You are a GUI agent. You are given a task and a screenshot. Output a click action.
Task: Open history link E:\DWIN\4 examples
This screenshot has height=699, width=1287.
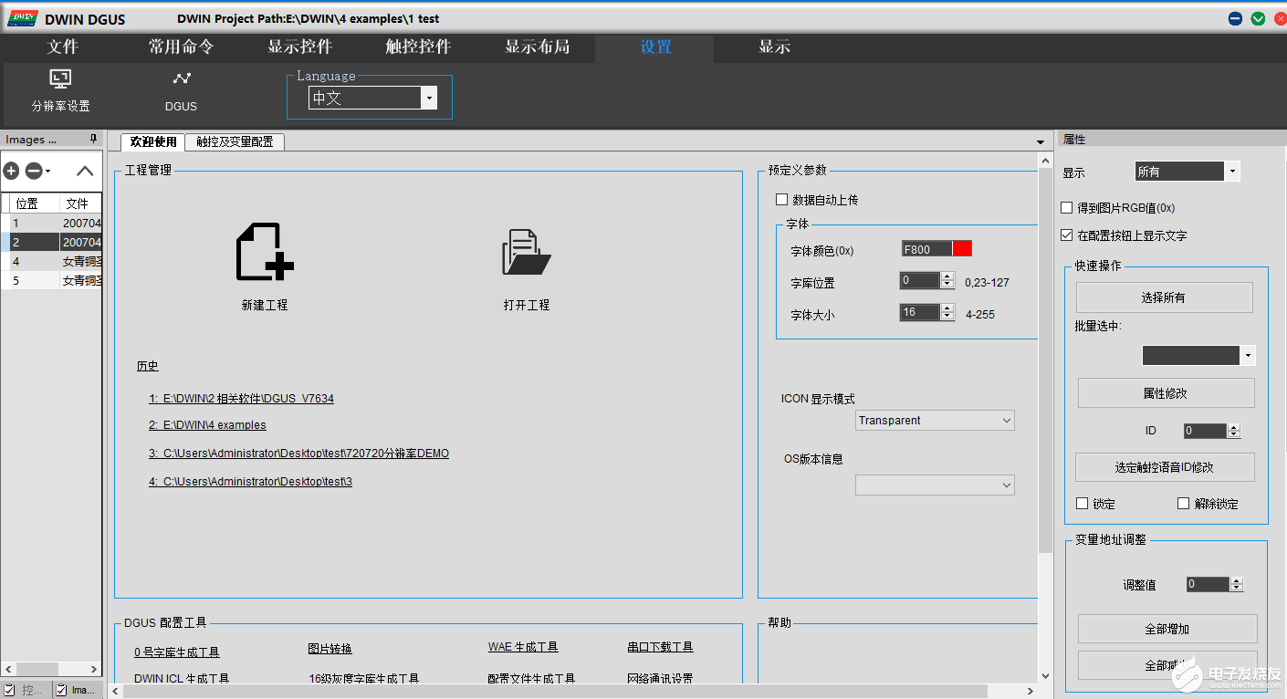207,425
